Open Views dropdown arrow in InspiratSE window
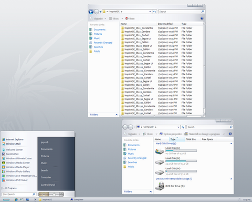 [122, 18]
